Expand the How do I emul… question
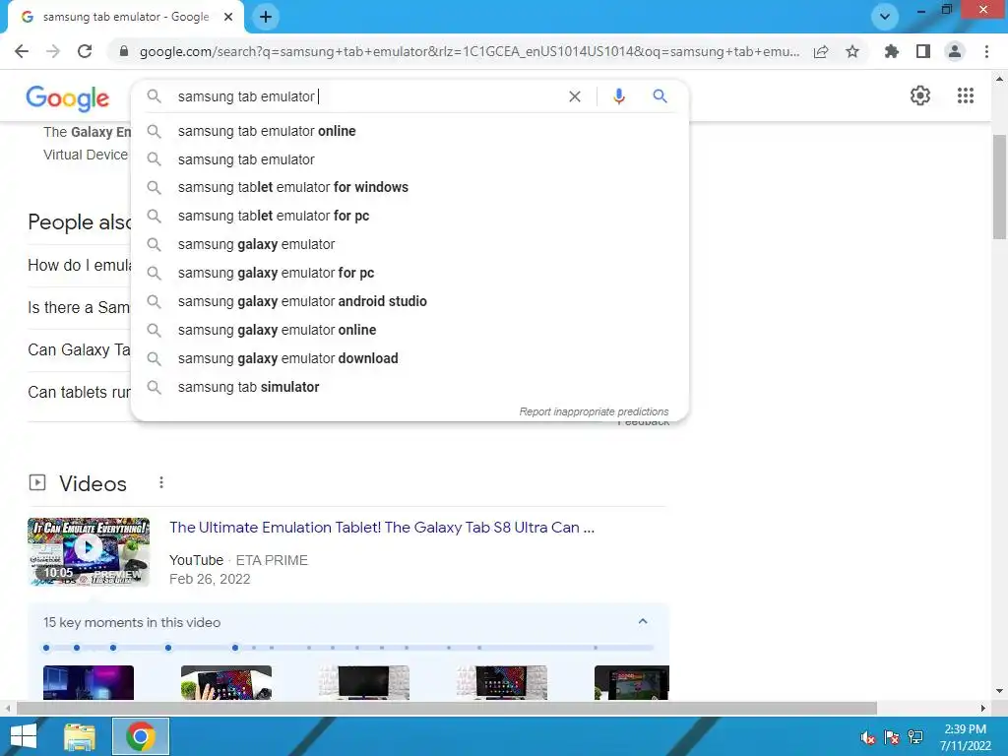The height and width of the screenshot is (756, 1008). tap(80, 265)
